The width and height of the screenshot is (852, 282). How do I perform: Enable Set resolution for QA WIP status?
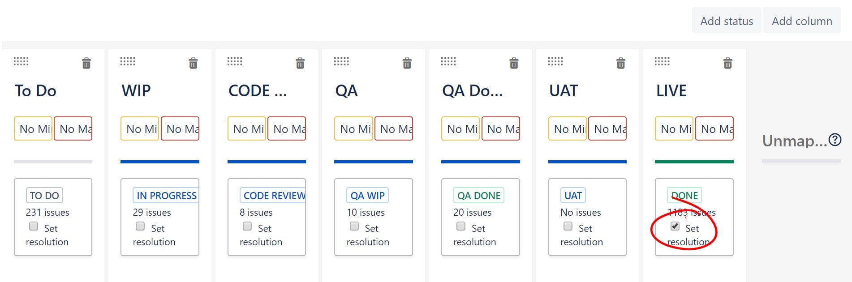[354, 226]
